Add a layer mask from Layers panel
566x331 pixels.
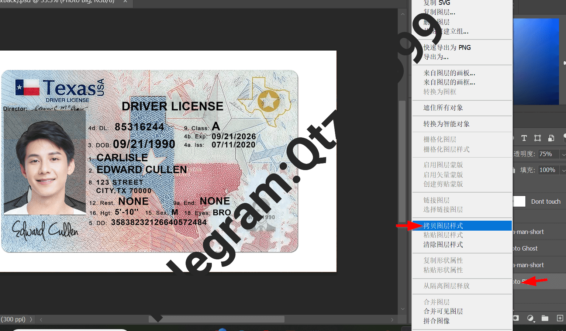coord(516,318)
